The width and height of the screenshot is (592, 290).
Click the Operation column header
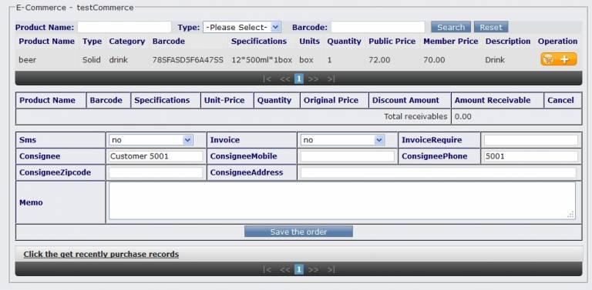tap(557, 41)
